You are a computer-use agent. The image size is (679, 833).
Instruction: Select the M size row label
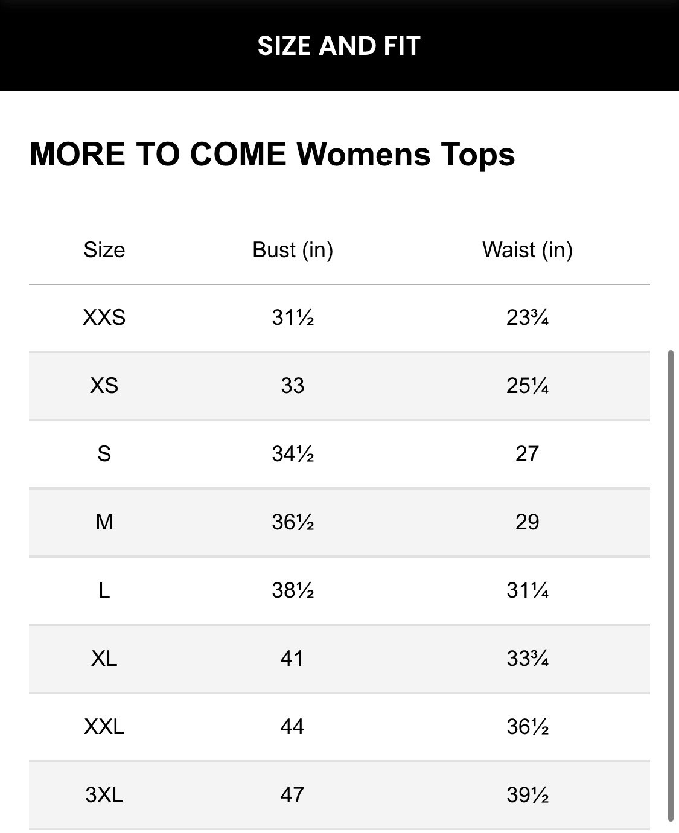pos(104,522)
